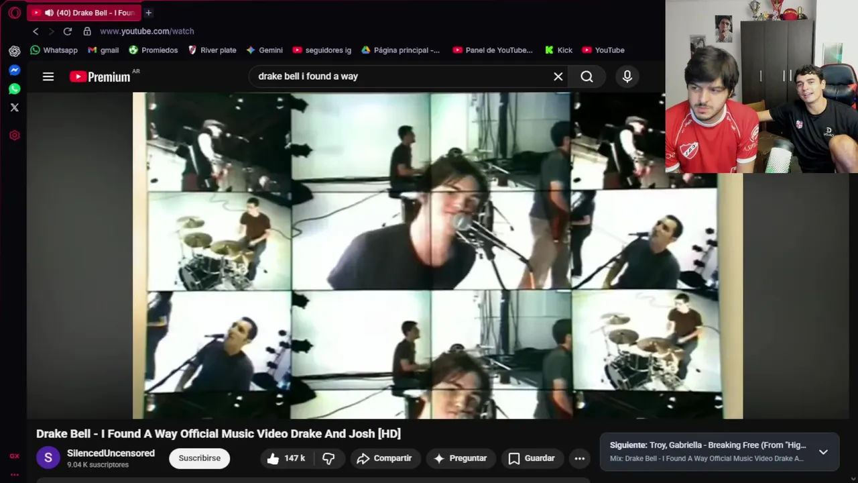The image size is (858, 483).
Task: Open Opera sidebar settings gear
Action: (14, 136)
